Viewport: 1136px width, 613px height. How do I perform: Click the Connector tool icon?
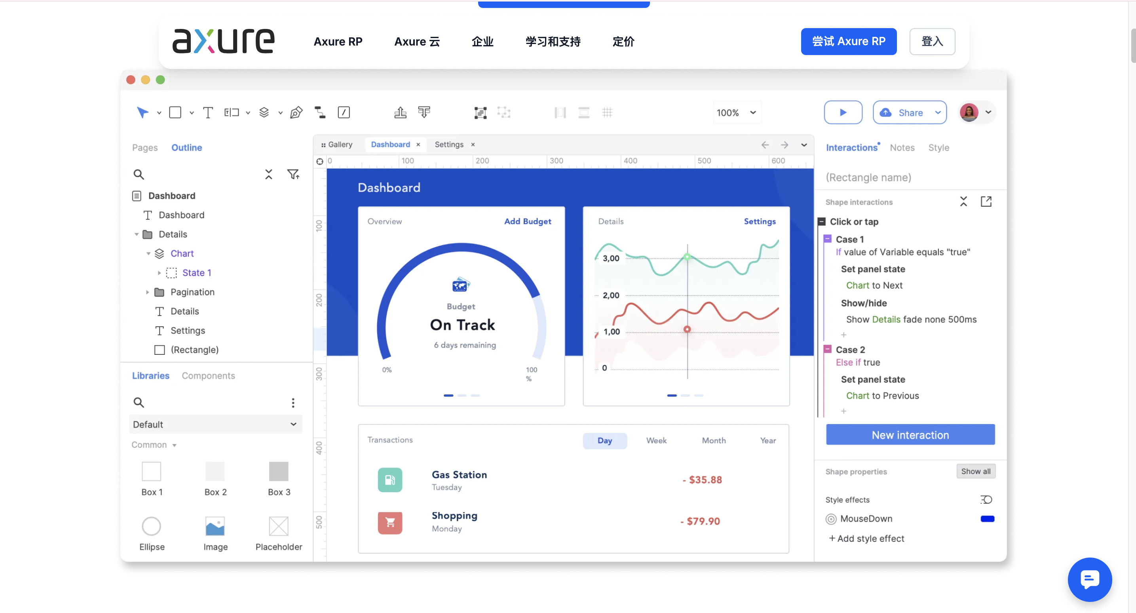click(320, 112)
